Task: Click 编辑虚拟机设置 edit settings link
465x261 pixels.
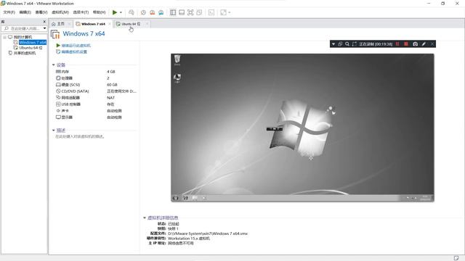Action: pyautogui.click(x=74, y=51)
